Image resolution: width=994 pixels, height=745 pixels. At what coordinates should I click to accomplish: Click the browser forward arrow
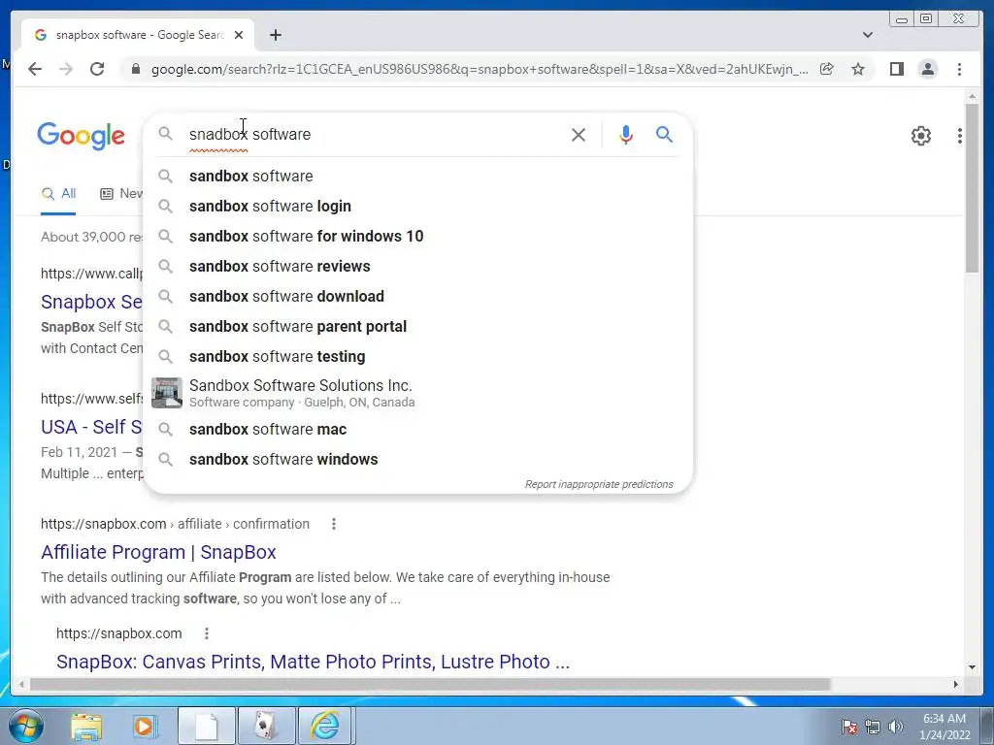[66, 69]
